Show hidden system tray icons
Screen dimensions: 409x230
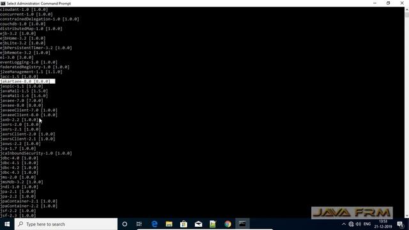pyautogui.click(x=344, y=224)
